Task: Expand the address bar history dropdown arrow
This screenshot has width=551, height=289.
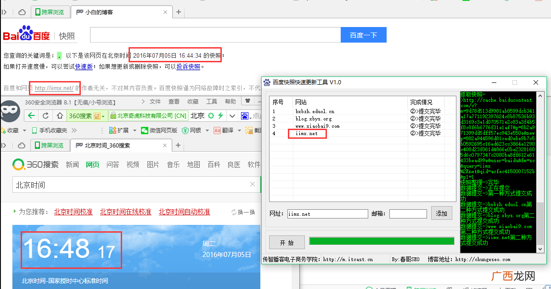Action: [x=232, y=115]
